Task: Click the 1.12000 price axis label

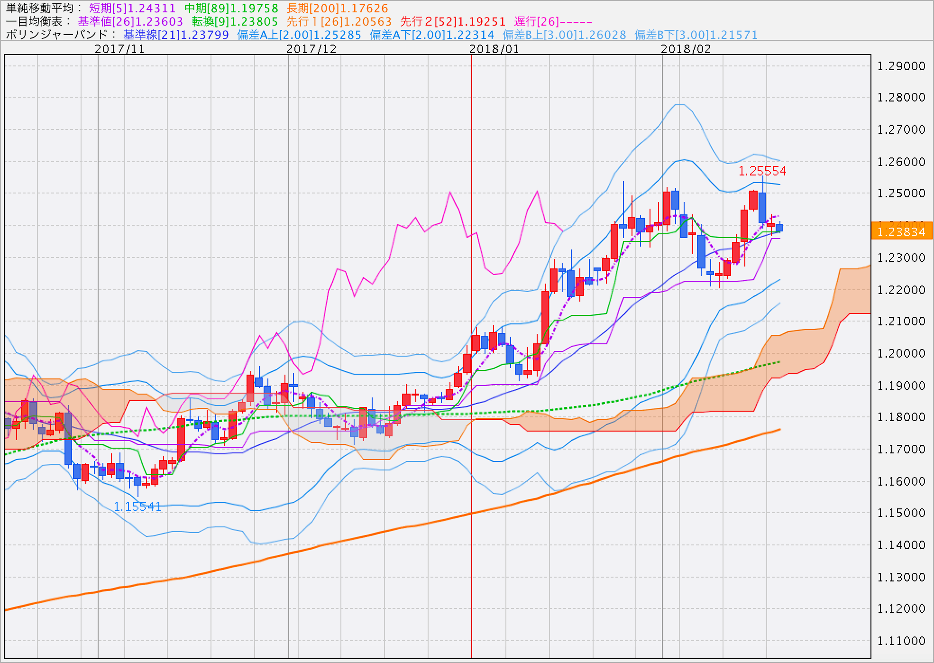Action: (x=901, y=608)
